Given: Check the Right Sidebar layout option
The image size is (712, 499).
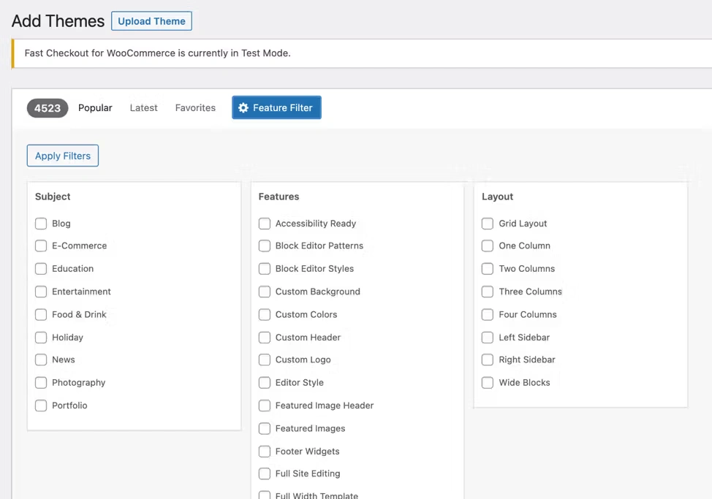Looking at the screenshot, I should pos(488,360).
